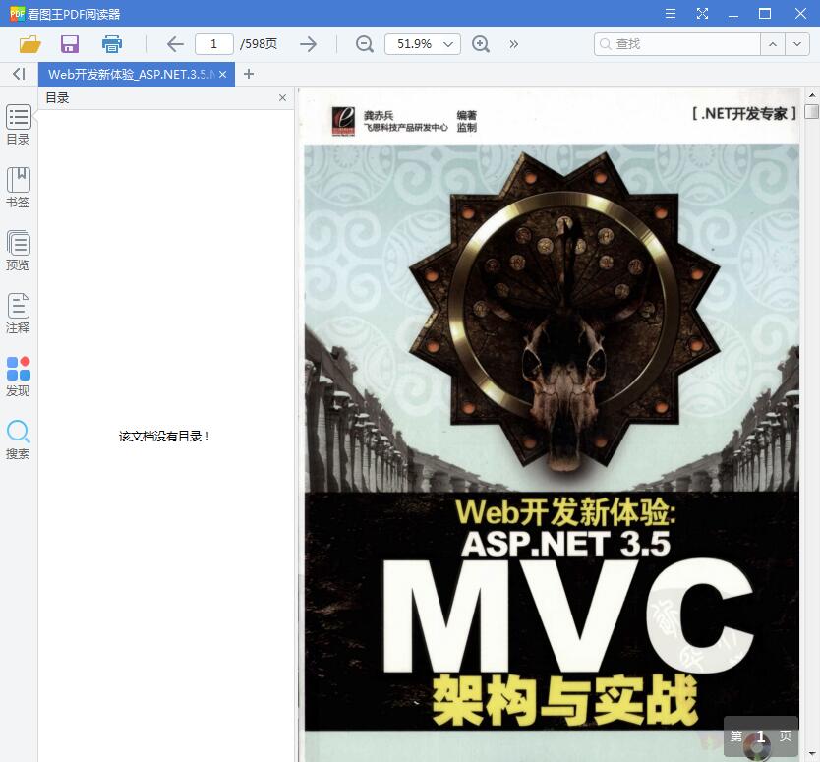Enter fullscreen mode with the expand icon
The image size is (820, 762).
pyautogui.click(x=702, y=14)
